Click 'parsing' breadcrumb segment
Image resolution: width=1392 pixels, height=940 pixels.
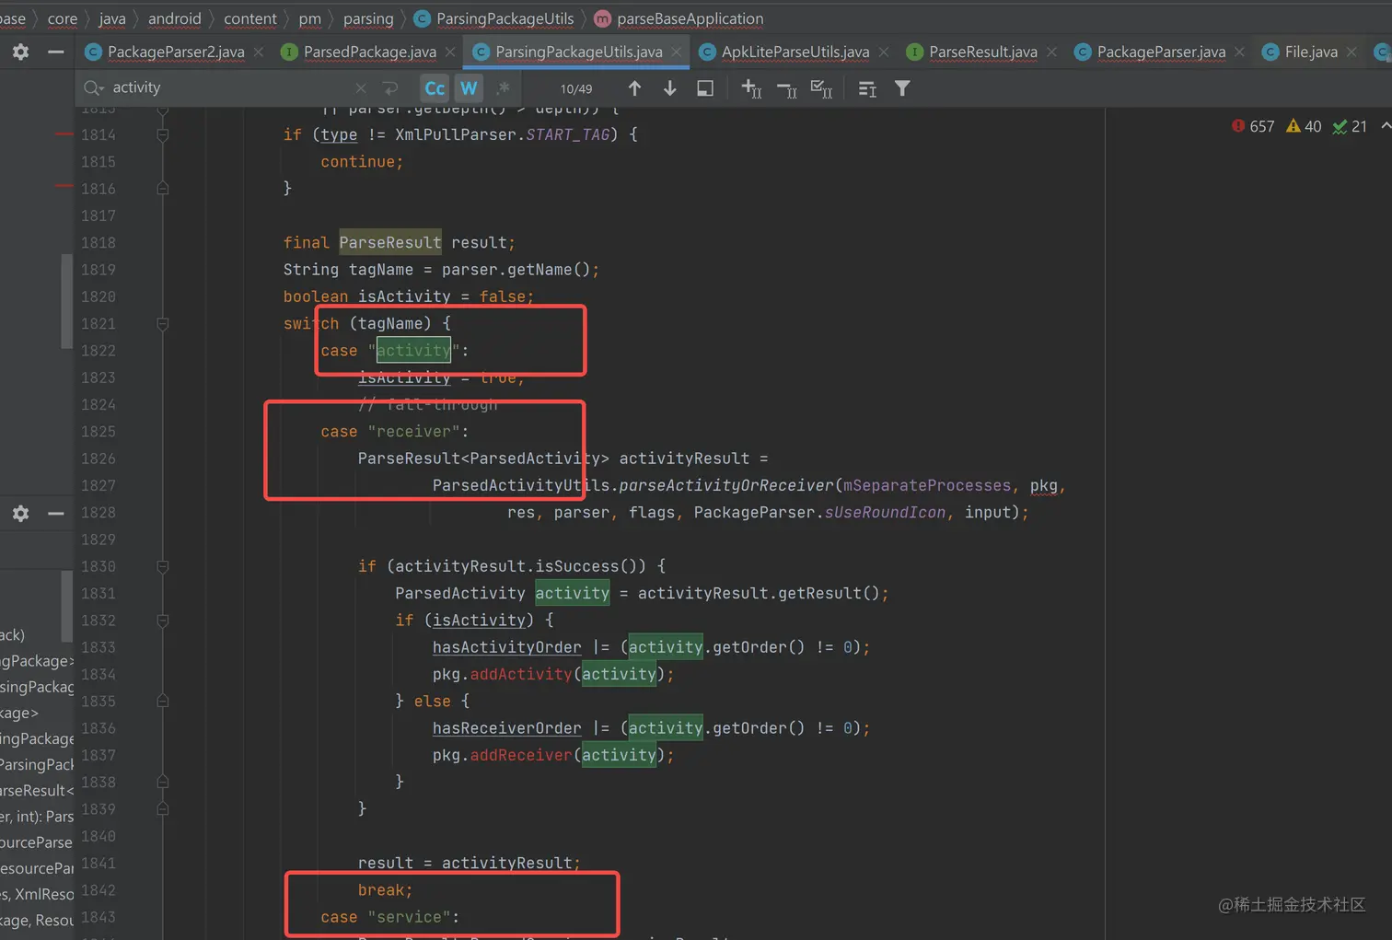[368, 18]
